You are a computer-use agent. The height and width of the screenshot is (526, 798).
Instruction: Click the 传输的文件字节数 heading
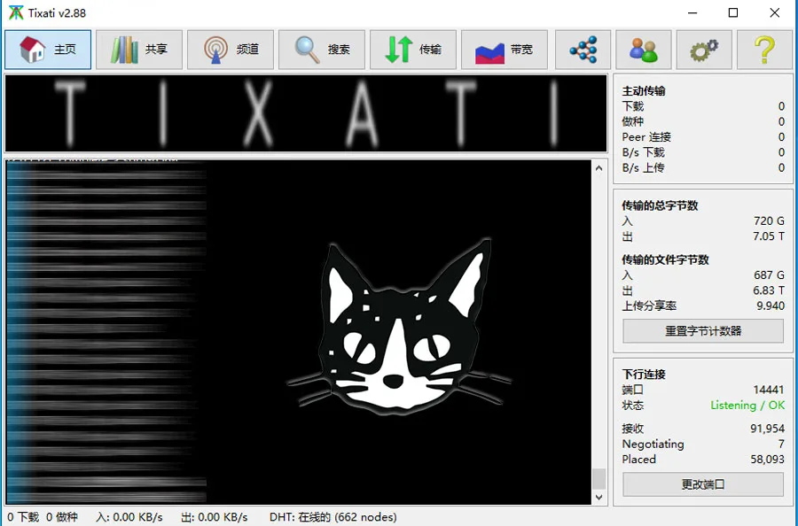pos(665,259)
